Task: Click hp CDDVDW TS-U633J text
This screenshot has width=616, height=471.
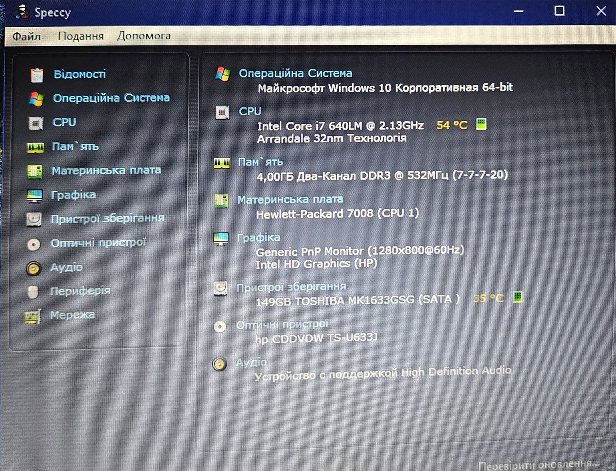Action: [x=316, y=339]
